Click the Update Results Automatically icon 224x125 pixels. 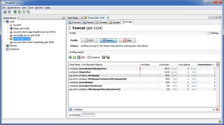70,57
